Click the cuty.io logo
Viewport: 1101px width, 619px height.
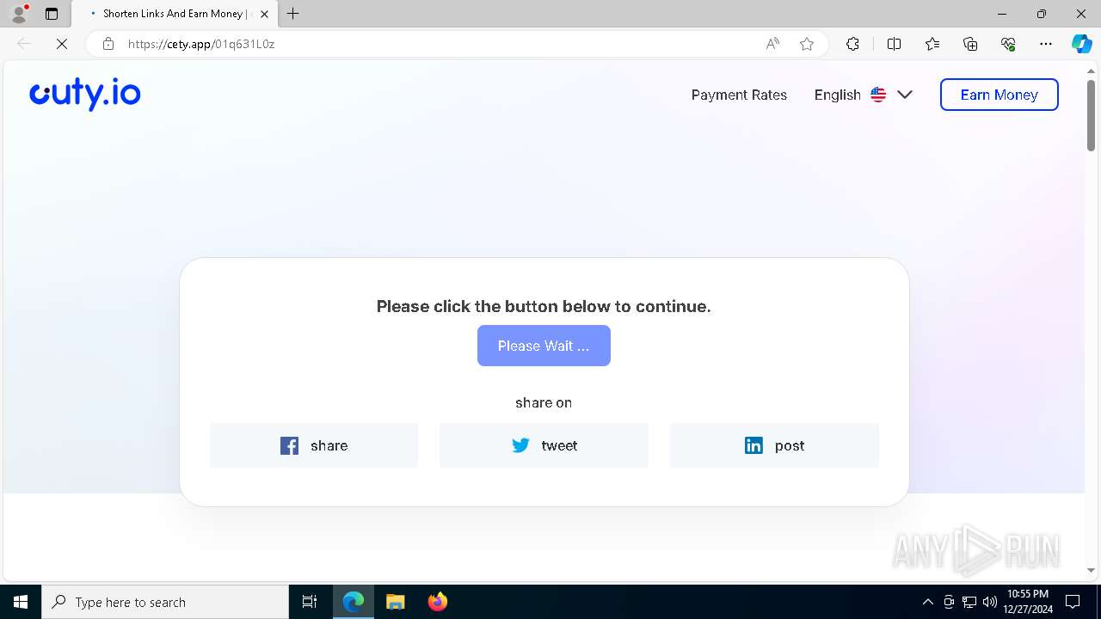(x=85, y=94)
